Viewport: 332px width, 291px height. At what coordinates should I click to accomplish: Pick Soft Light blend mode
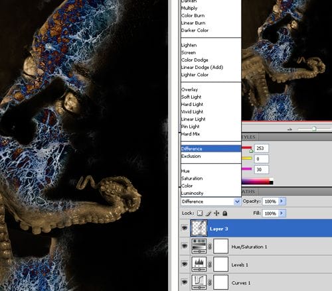(x=191, y=97)
